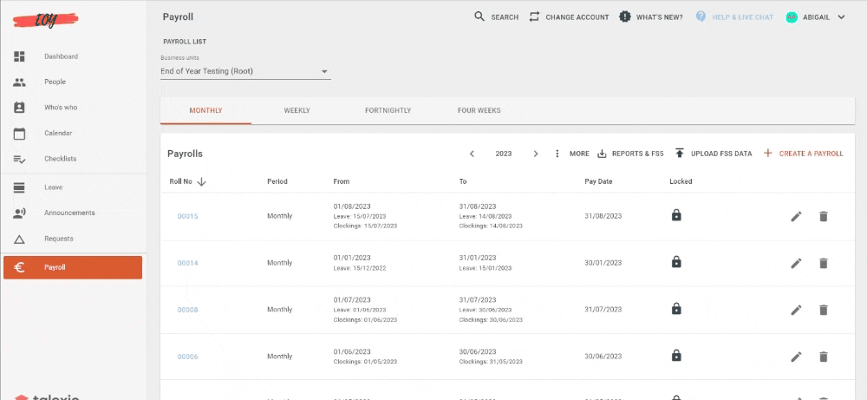Edit payroll 00006 with pencil icon
The height and width of the screenshot is (400, 867).
pyautogui.click(x=796, y=357)
